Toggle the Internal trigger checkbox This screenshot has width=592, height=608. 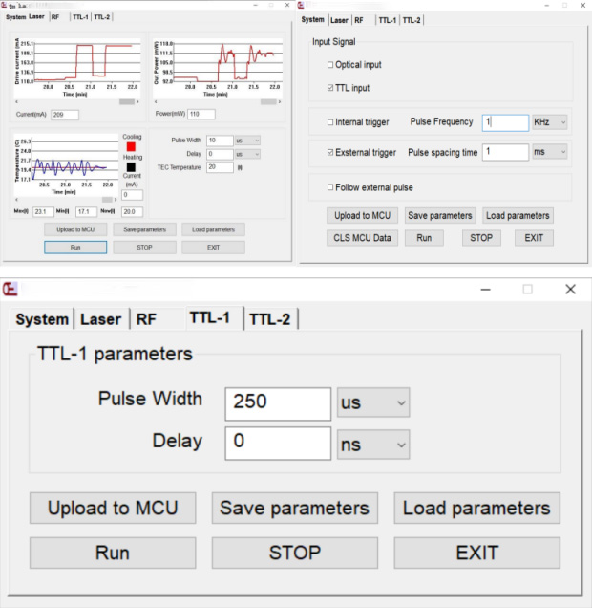[331, 122]
